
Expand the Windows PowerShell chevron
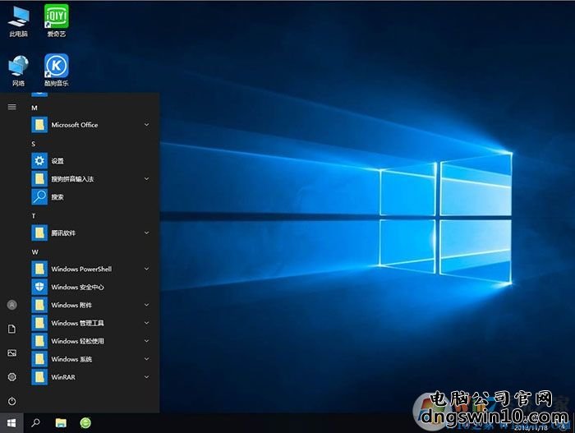point(147,269)
